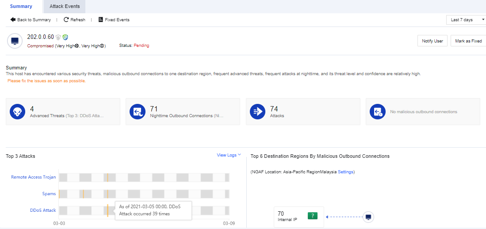The width and height of the screenshot is (486, 229).
Task: Click the Refresh circular arrow icon
Action: pos(66,20)
